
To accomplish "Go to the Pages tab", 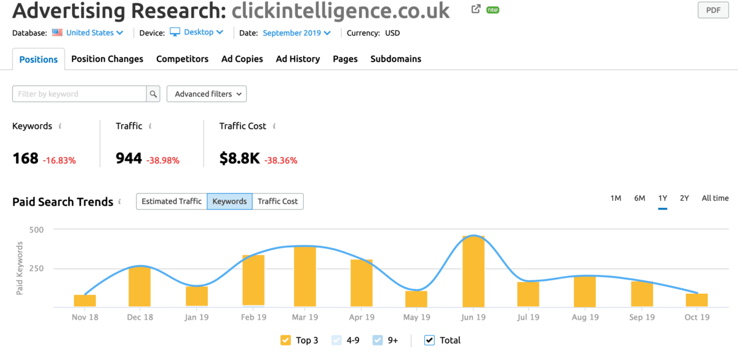I will (x=345, y=59).
